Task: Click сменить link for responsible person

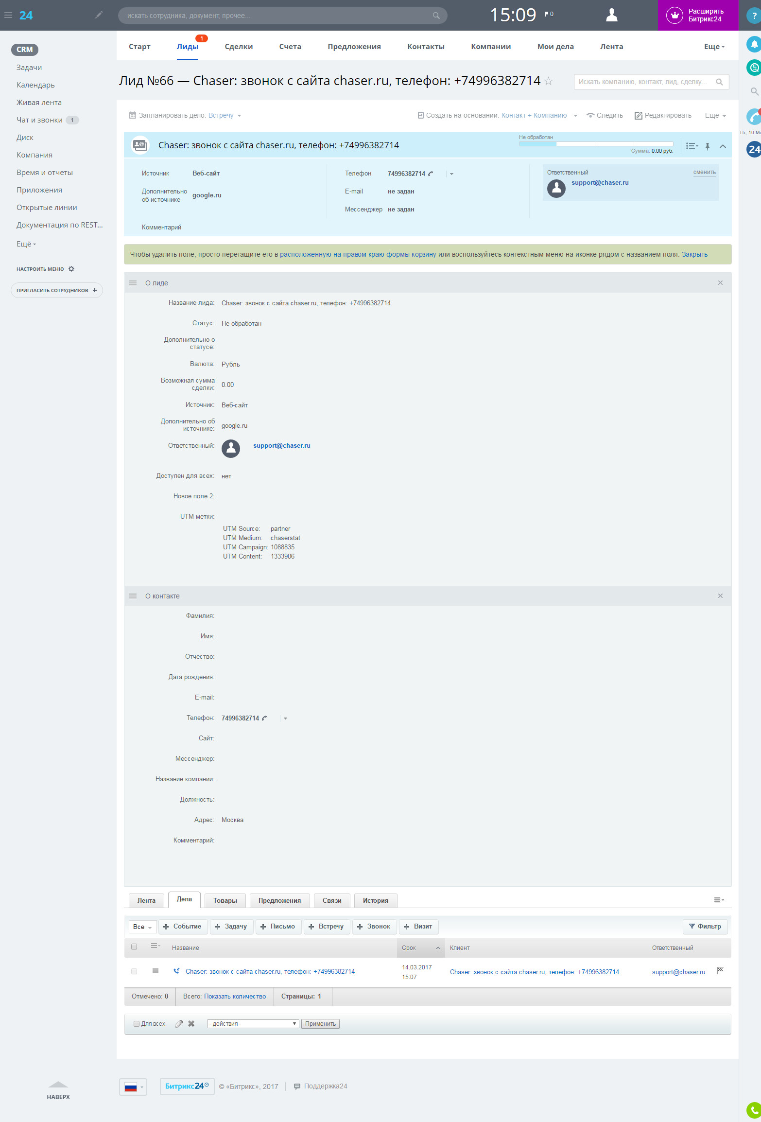Action: [x=704, y=173]
